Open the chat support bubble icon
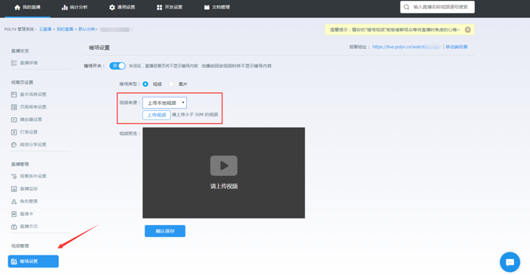Screen dimensions: 530x275 click(510, 262)
